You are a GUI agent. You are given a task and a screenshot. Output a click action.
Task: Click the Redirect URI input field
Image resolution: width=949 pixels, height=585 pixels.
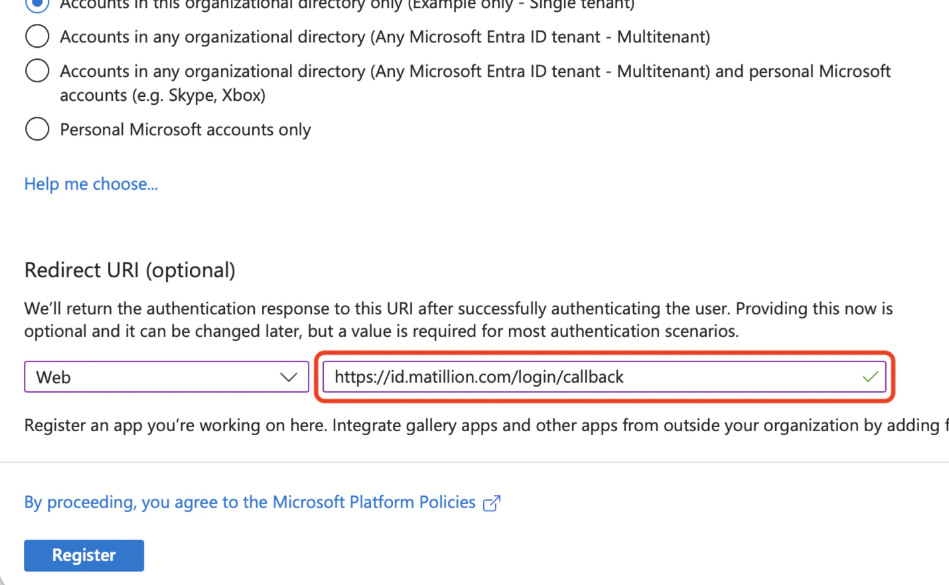[x=604, y=377]
